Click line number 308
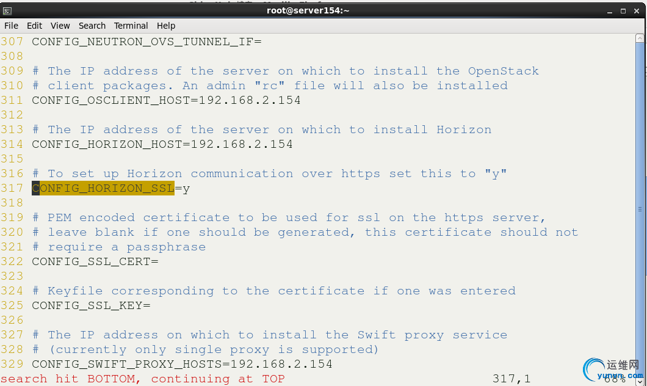Image resolution: width=647 pixels, height=386 pixels. point(12,56)
